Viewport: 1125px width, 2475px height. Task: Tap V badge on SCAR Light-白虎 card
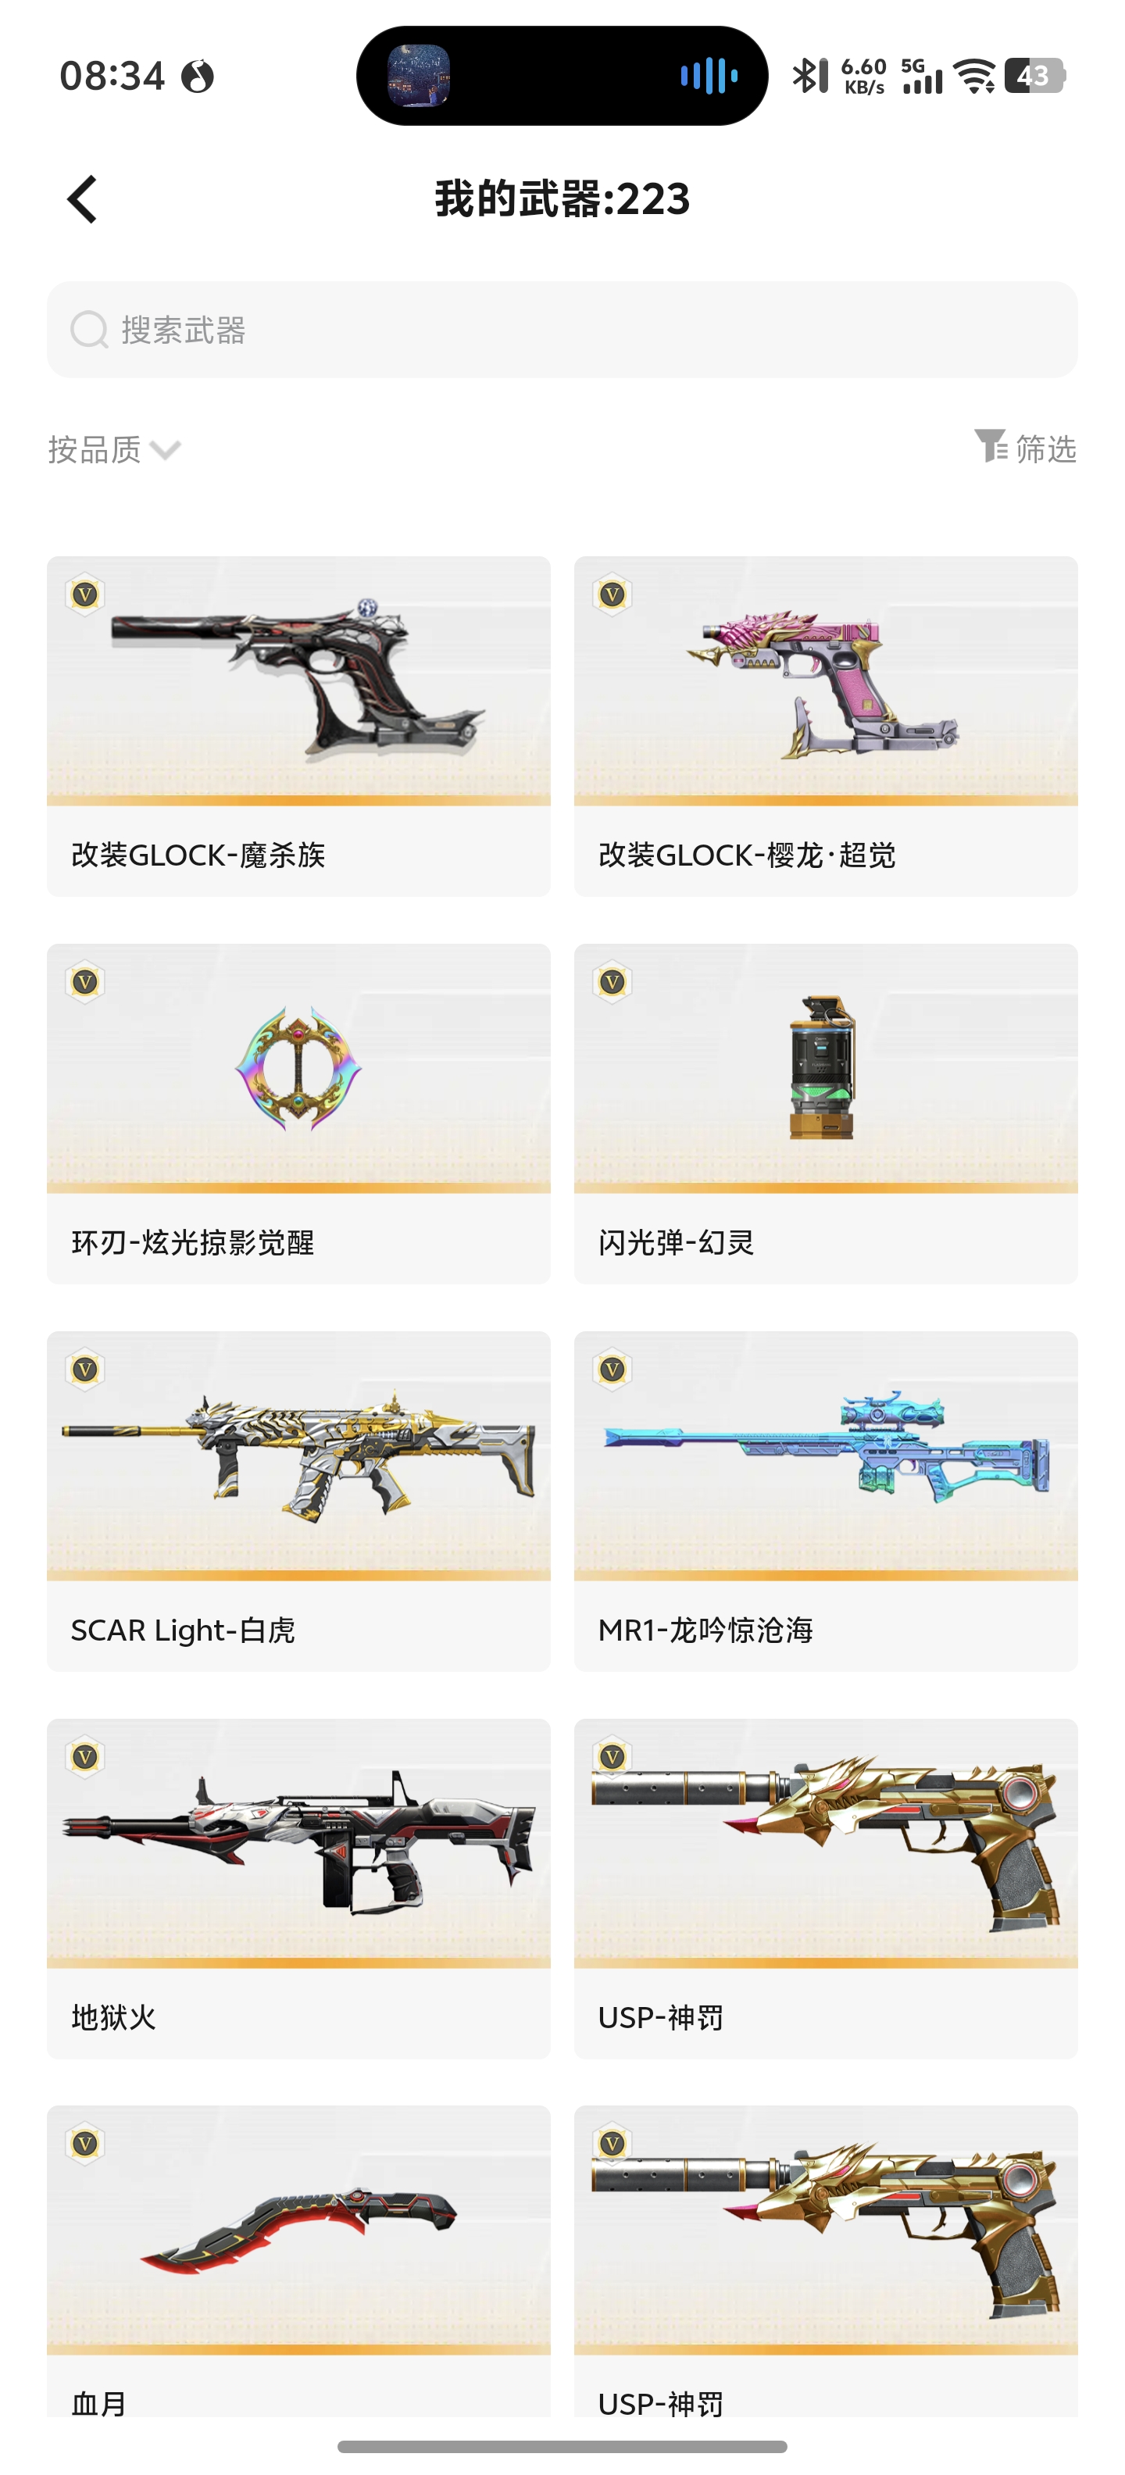pyautogui.click(x=85, y=1369)
